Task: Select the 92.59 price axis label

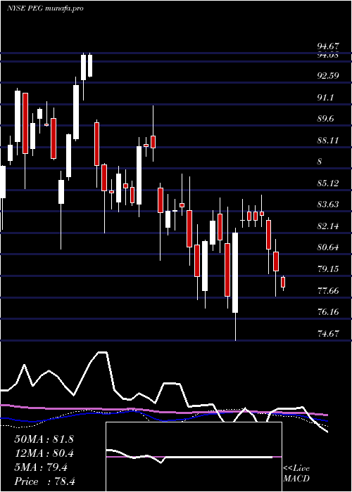Action: (x=328, y=76)
